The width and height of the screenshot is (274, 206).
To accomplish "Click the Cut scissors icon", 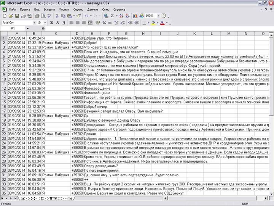I will pos(57,16).
